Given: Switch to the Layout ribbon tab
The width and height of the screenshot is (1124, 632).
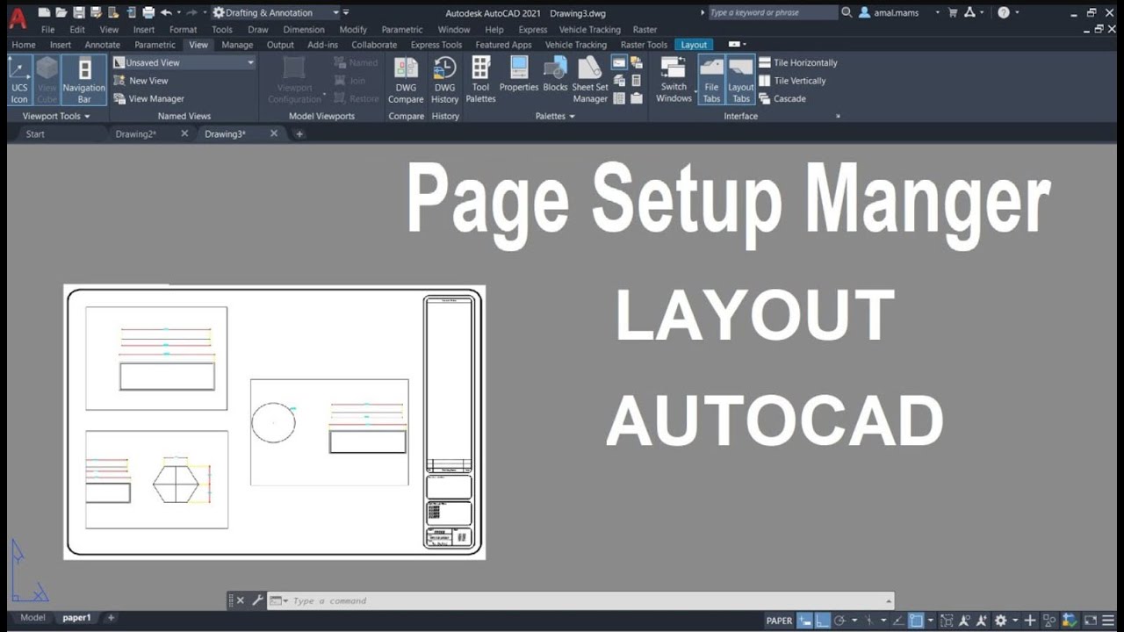Looking at the screenshot, I should point(694,45).
